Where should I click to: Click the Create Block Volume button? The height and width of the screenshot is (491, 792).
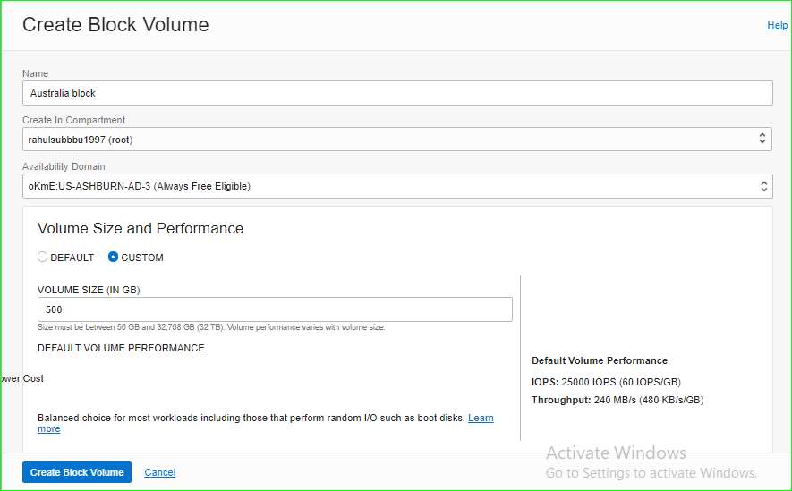77,472
